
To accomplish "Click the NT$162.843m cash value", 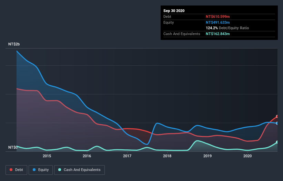I will point(218,34).
